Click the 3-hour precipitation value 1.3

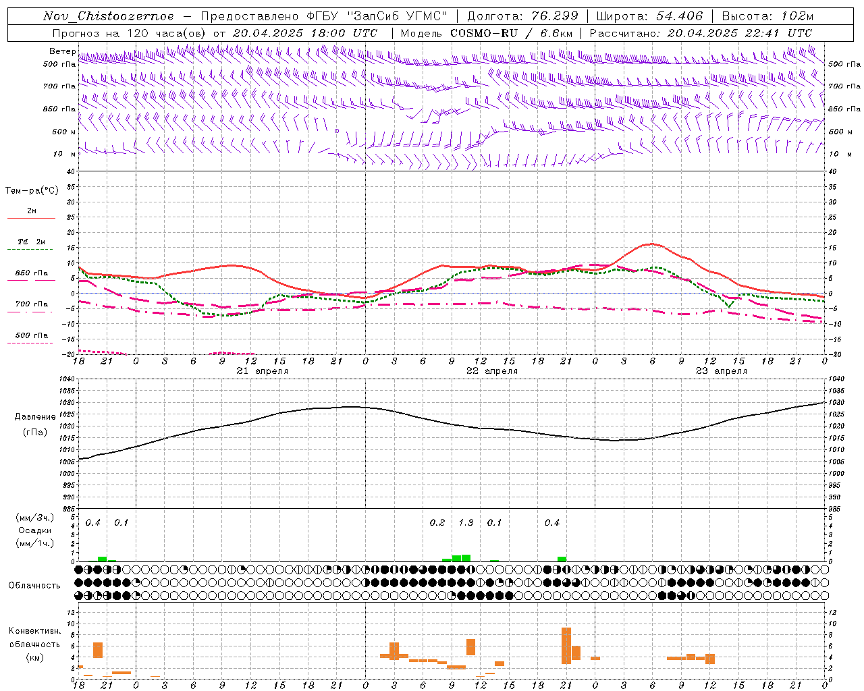pos(466,523)
